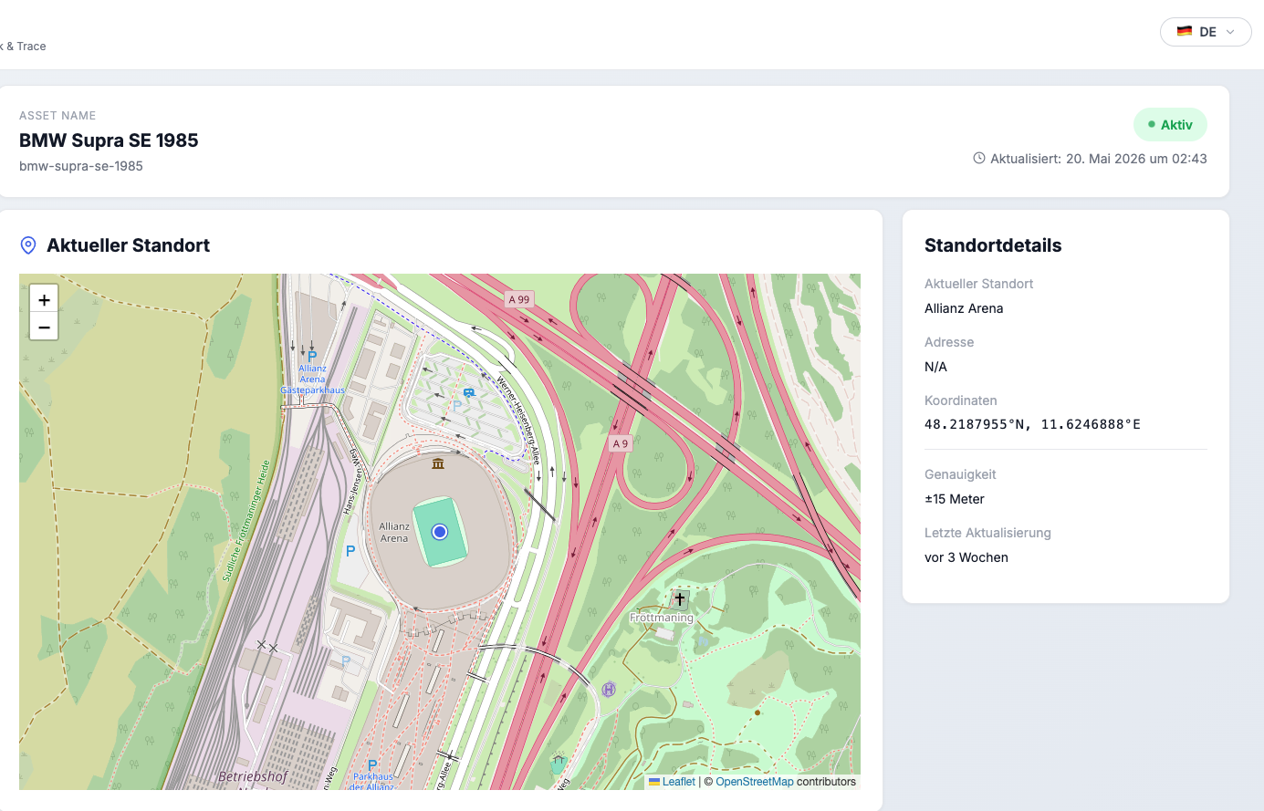Viewport: 1264px width, 811px height.
Task: Click the Fröttmaning map label
Action: 662,618
